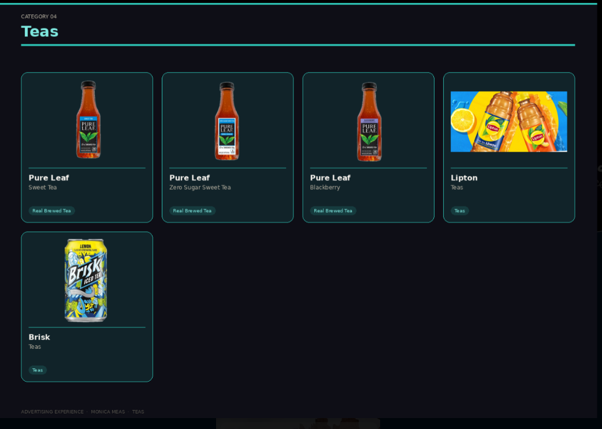Click the 'Teas' subtitle under Brisk
602x429 pixels.
35,347
